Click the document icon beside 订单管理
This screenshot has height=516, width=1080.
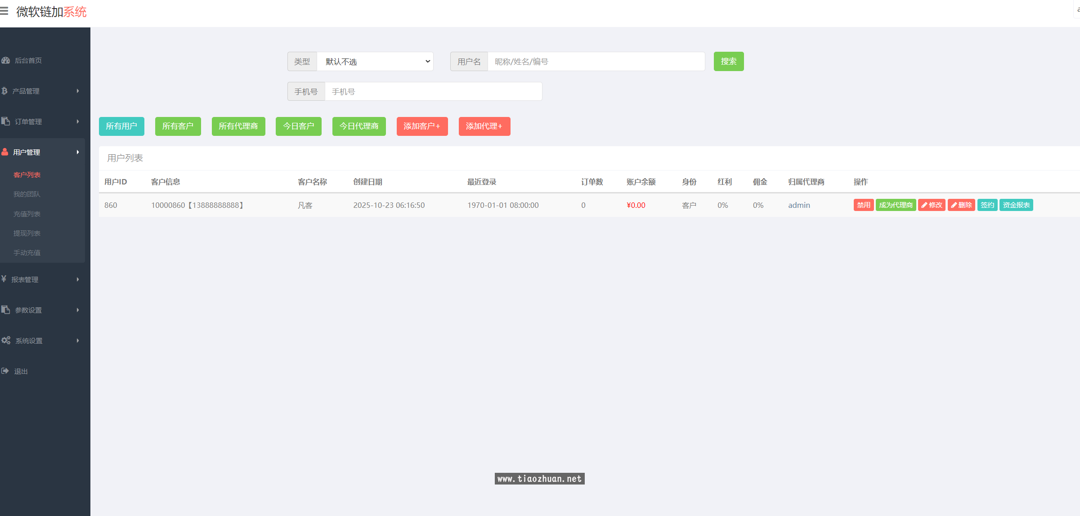click(5, 121)
